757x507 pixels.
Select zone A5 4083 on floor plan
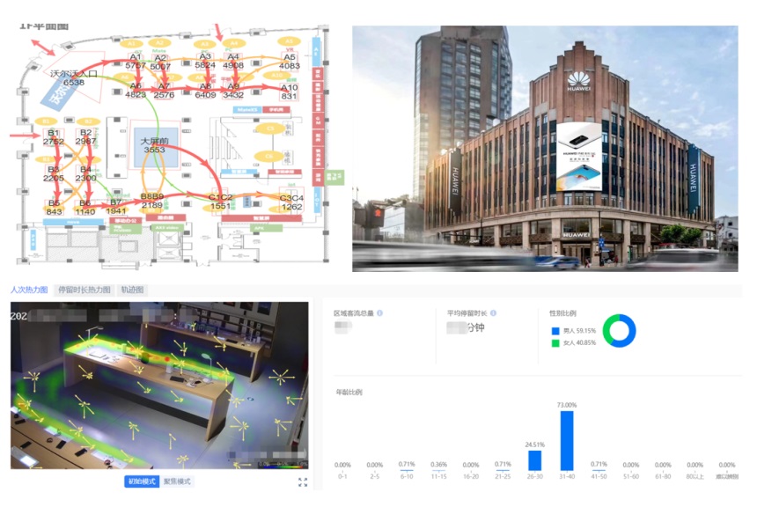coord(290,62)
